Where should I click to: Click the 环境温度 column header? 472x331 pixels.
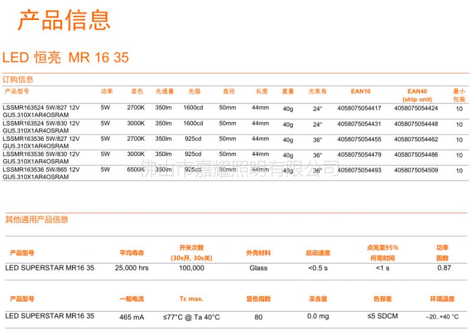pyautogui.click(x=442, y=299)
